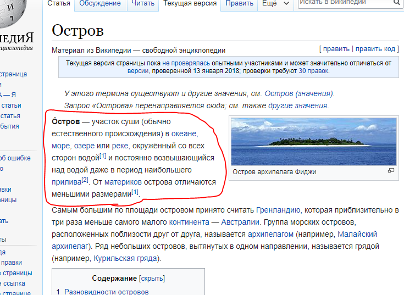Open the не проверялась link
Screen dimensions: 404x295
[x=186, y=63]
